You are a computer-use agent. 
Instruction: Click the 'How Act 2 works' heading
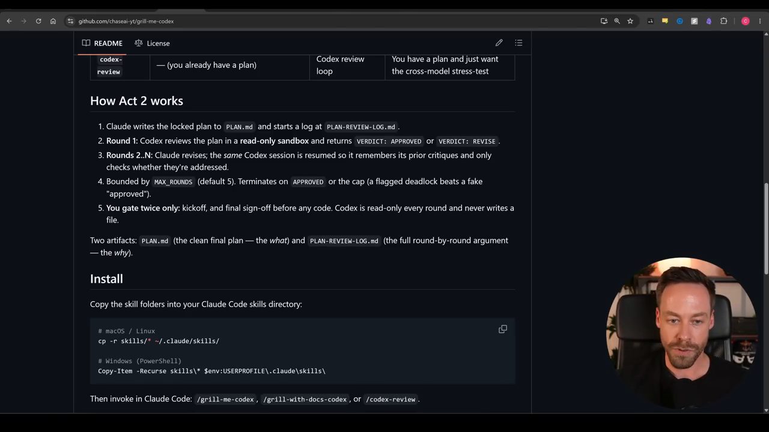136,101
